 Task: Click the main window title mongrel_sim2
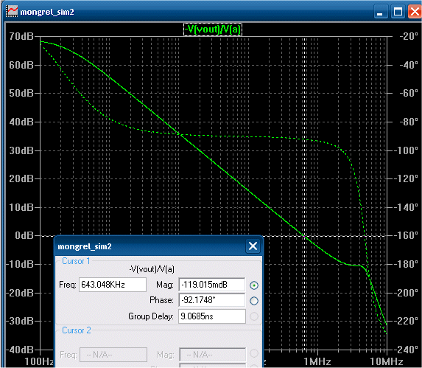pos(47,12)
